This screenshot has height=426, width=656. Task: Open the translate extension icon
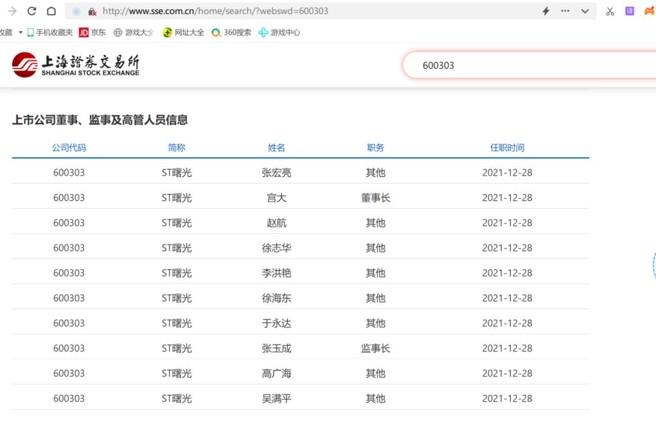[x=629, y=10]
